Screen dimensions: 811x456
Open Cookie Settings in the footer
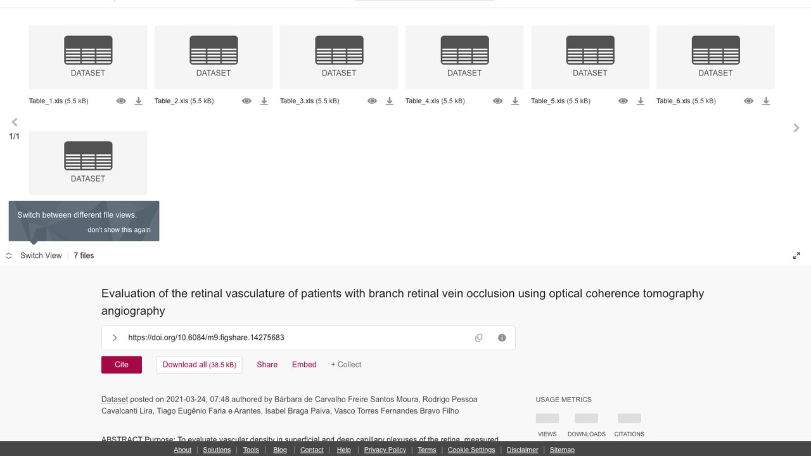tap(471, 450)
